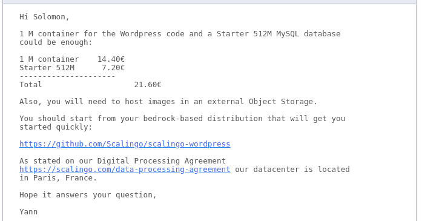The image size is (422, 221).
Task: Click the word 'Total' in pricing table
Action: (31, 85)
